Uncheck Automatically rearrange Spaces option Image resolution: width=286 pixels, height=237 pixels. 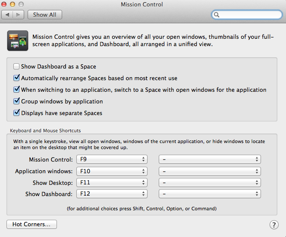click(16, 78)
